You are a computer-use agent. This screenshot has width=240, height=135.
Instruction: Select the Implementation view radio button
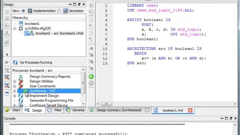point(23,11)
